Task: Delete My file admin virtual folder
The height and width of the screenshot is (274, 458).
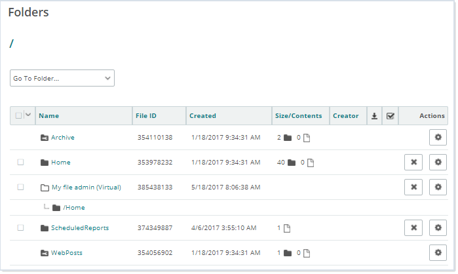Action: (x=413, y=187)
